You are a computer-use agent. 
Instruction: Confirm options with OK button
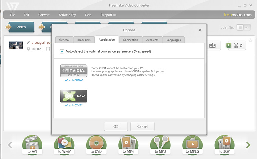pos(116,127)
